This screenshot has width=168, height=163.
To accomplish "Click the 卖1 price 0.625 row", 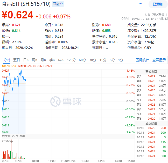I will [151, 95].
